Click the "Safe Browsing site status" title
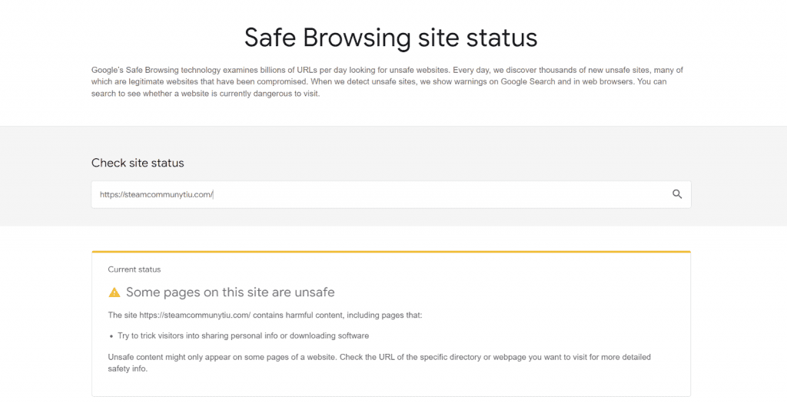 390,37
